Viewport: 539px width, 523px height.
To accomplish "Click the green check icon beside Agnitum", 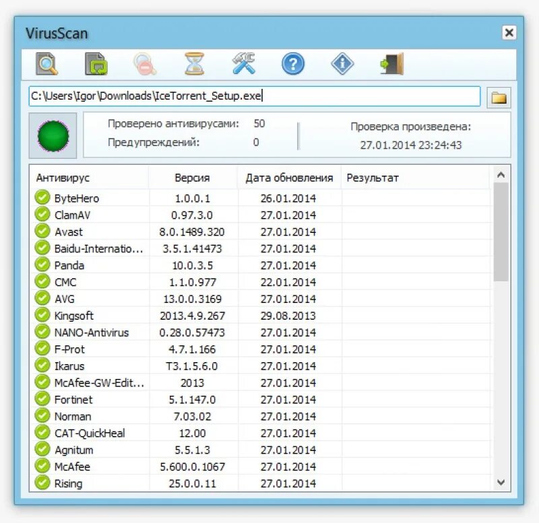I will [42, 449].
